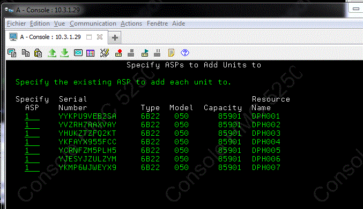Screen dimensions: 363x209
Task: Click serial number YYKPU9VEB2SA
Action: click(87, 116)
